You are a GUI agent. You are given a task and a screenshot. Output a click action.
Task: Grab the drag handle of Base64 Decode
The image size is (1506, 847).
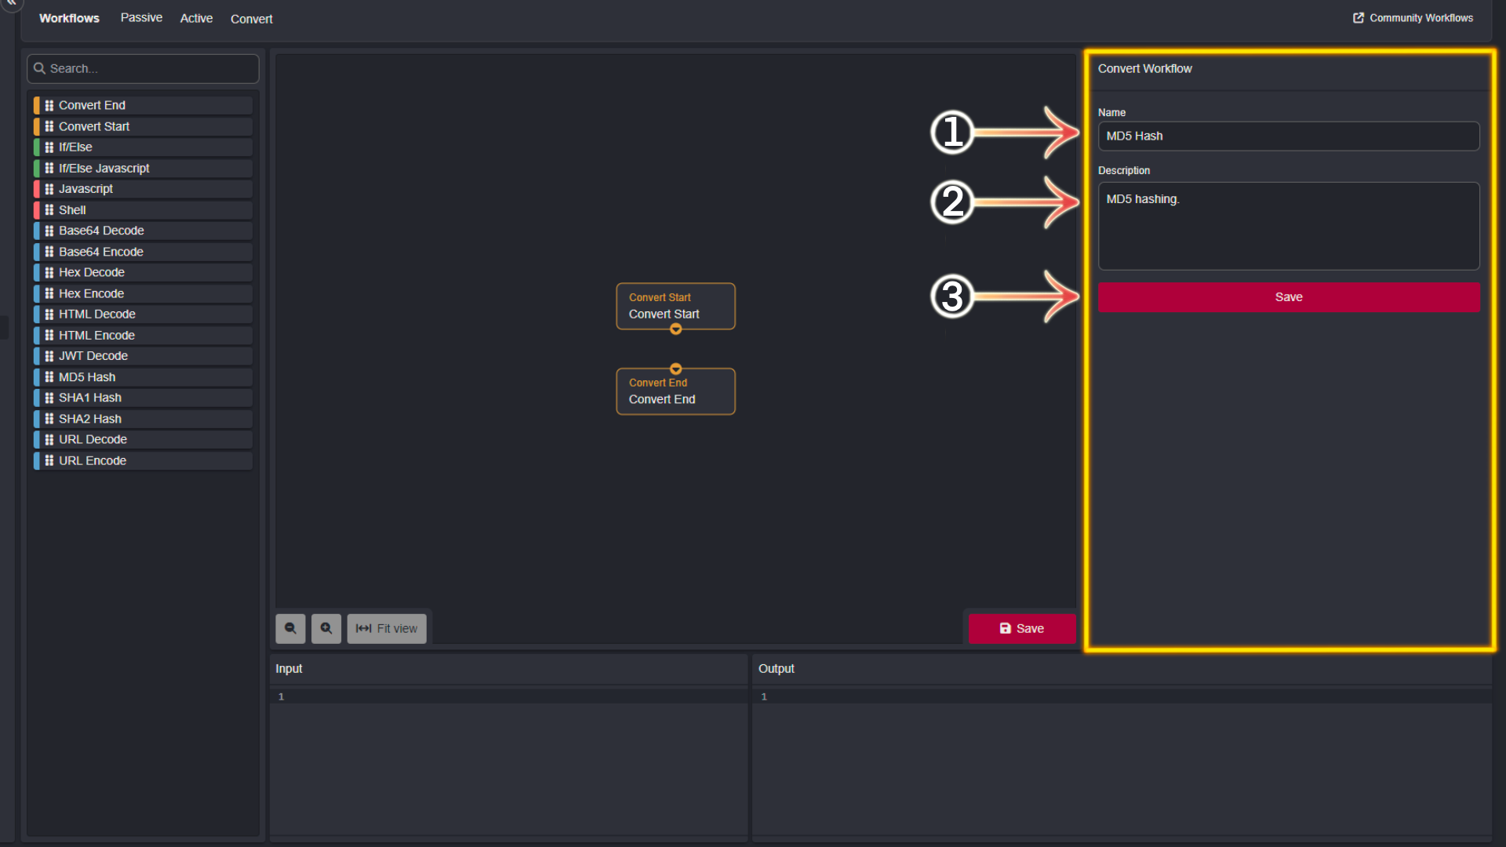pos(49,231)
